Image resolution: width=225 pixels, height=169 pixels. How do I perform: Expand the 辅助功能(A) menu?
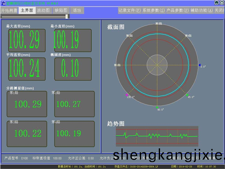[x=202, y=10]
